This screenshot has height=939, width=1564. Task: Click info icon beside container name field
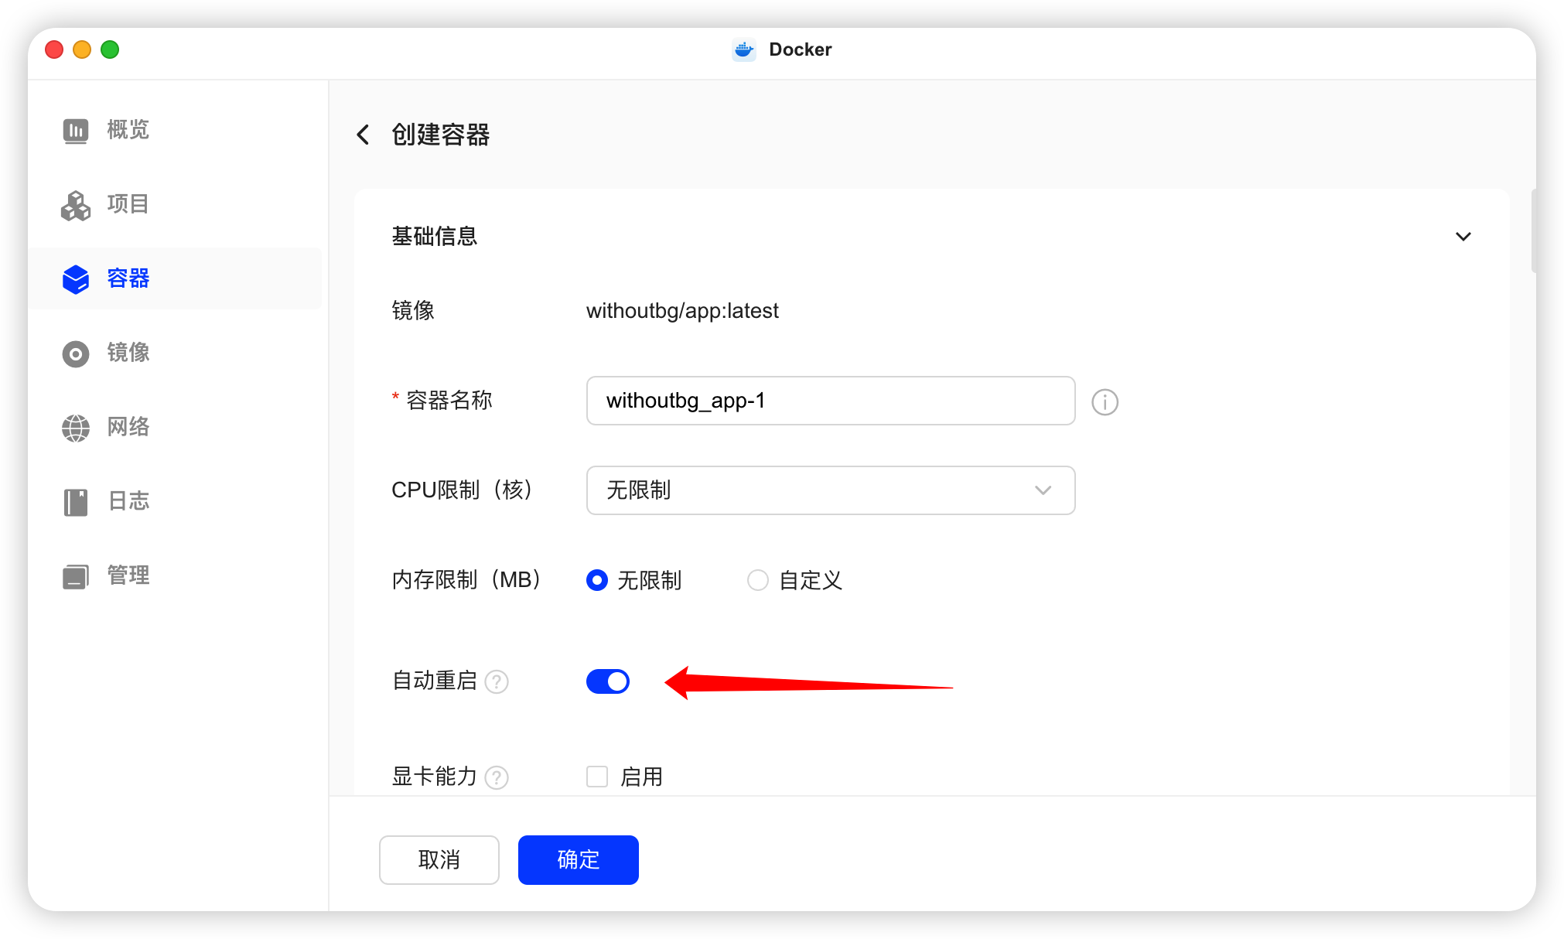[1105, 402]
